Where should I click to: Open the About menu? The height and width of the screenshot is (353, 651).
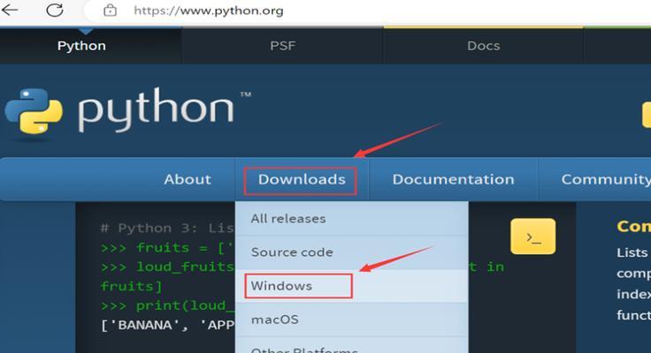point(188,179)
